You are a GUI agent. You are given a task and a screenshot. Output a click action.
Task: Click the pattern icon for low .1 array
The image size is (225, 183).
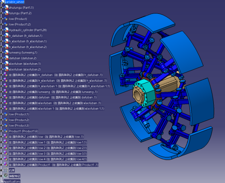(x=6, y=136)
